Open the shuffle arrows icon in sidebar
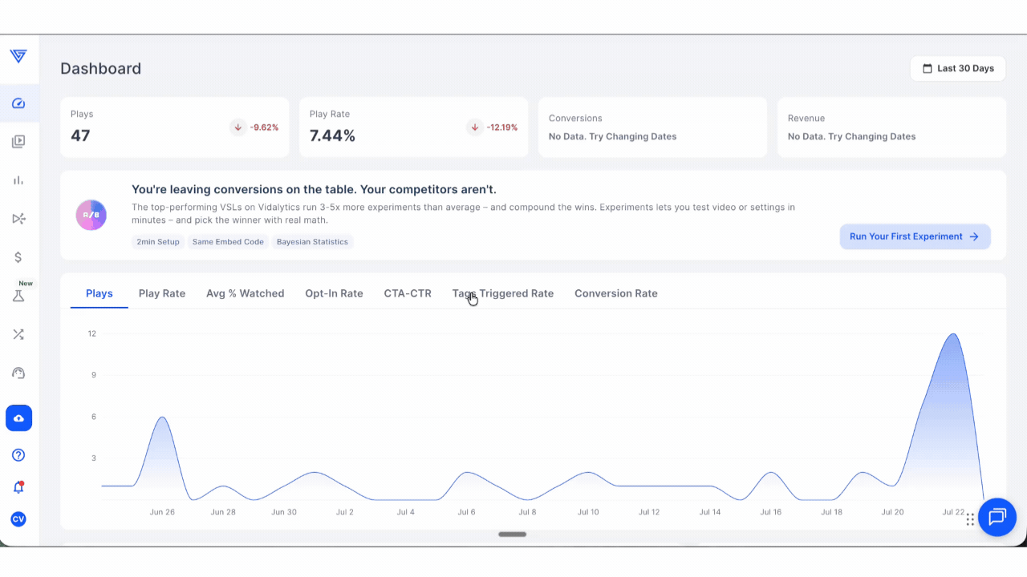Image resolution: width=1027 pixels, height=577 pixels. tap(18, 334)
